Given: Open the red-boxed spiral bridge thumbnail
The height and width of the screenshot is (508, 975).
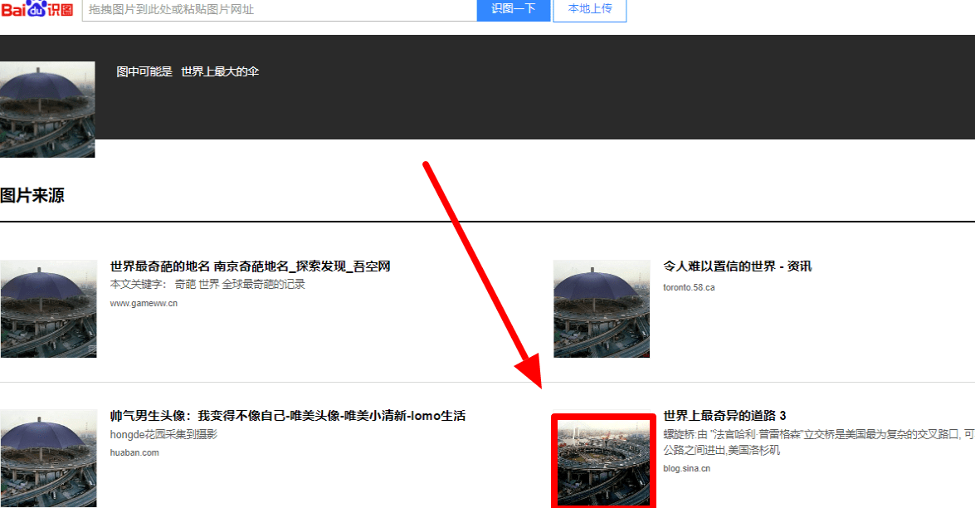Looking at the screenshot, I should click(603, 462).
